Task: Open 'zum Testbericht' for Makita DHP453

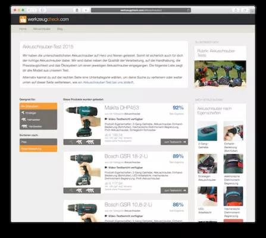Action: (174, 142)
